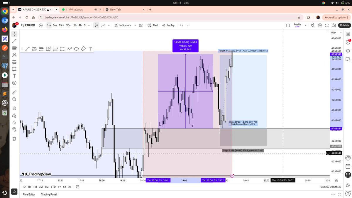Save the Rustix chart layout
The width and height of the screenshot is (352, 198).
pos(297,27)
